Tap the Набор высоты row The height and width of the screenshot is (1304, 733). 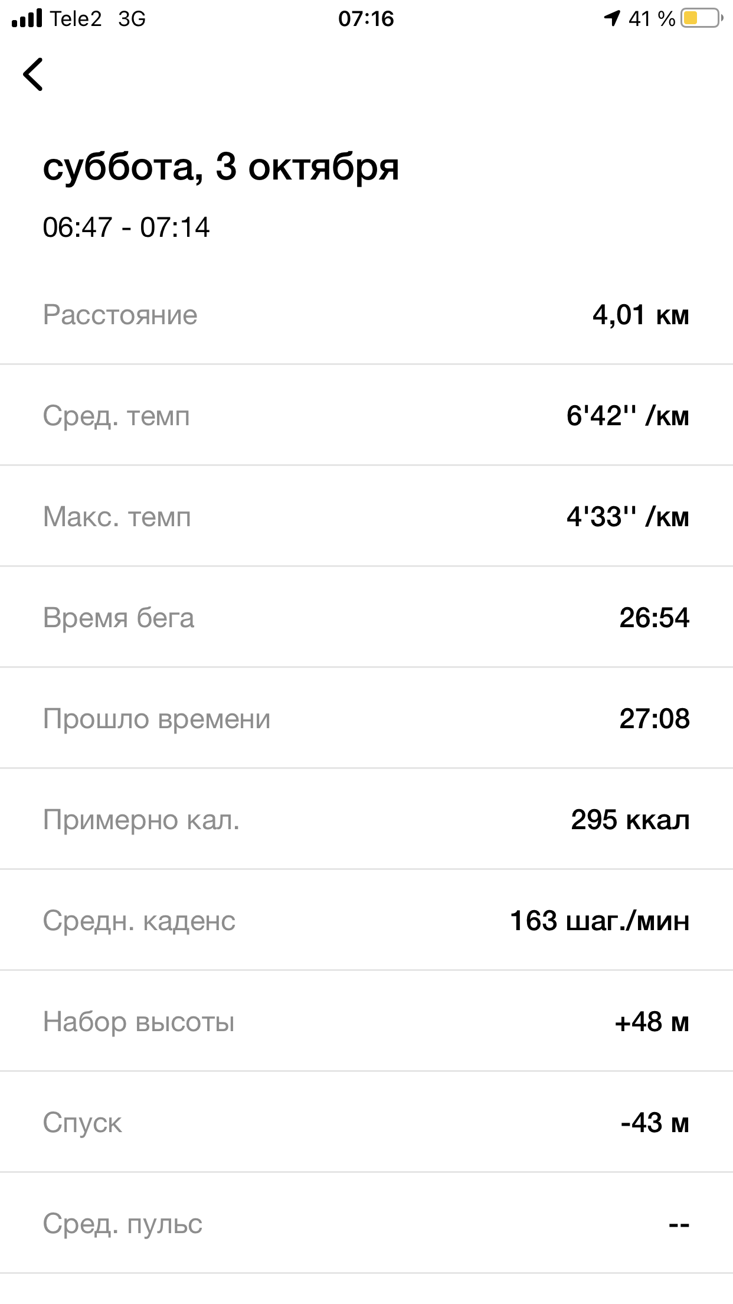coord(366,1022)
